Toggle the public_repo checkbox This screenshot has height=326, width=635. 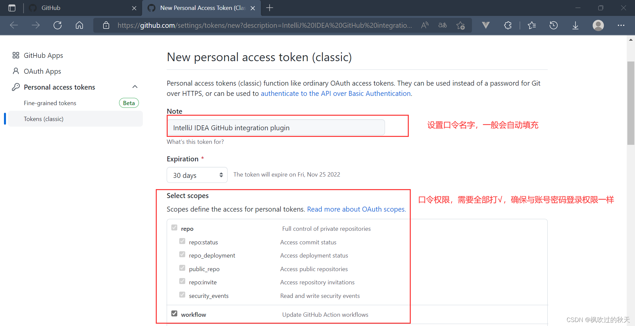point(182,268)
